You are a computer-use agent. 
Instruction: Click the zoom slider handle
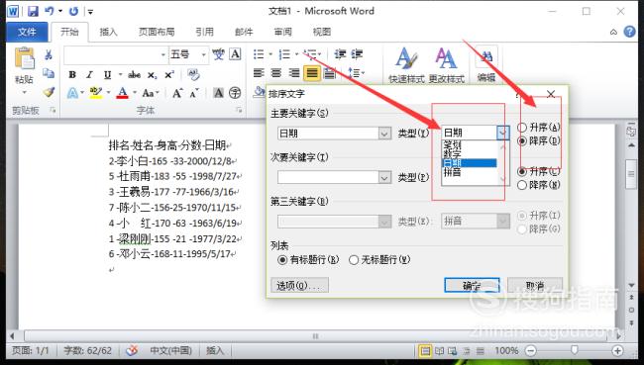click(x=575, y=350)
